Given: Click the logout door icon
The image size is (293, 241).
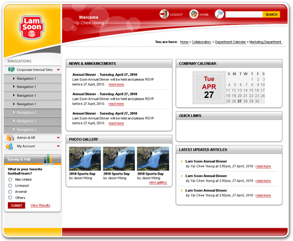Looking at the screenshot, I should (164, 14).
